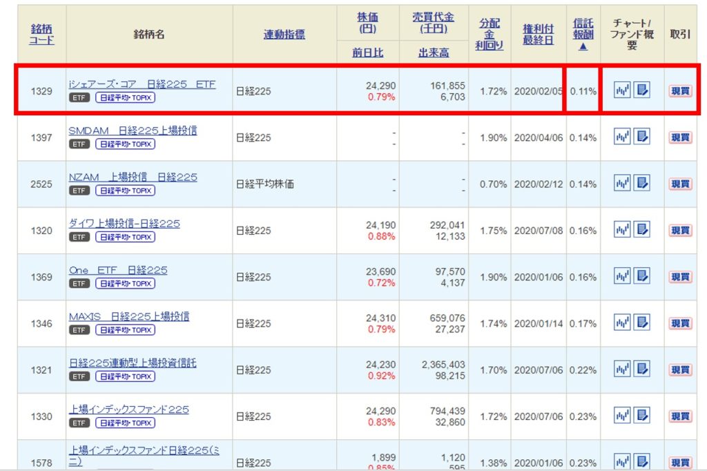Open 上場インデックスファンド日経225(ミニ) link
This screenshot has width=707, height=471.
tap(144, 456)
